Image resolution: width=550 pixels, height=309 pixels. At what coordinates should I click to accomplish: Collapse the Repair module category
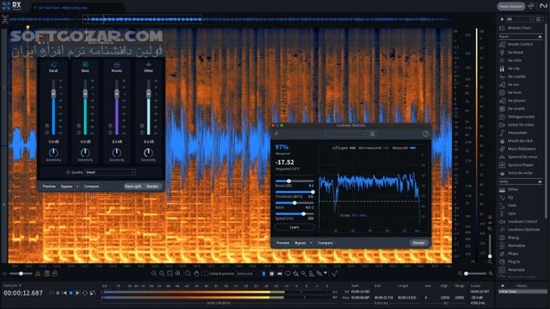[x=540, y=36]
